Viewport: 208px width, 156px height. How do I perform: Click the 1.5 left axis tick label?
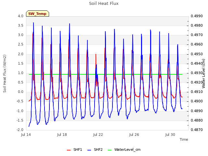point(21,64)
